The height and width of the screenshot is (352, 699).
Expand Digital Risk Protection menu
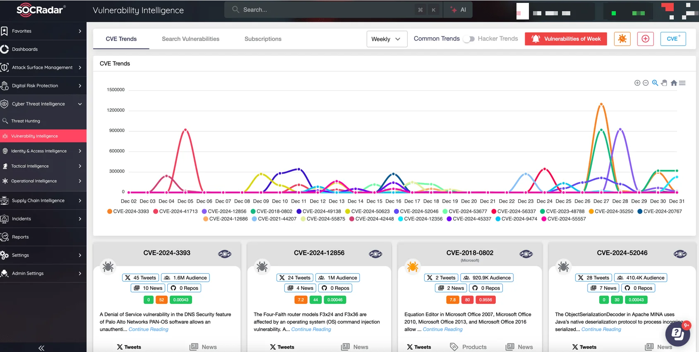(43, 86)
